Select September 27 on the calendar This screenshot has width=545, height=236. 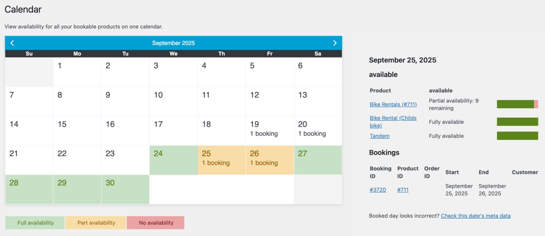coord(318,160)
